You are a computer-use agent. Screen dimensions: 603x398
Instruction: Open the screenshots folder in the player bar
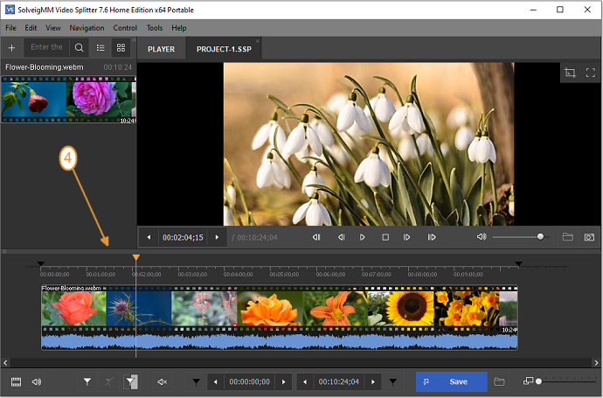[x=568, y=237]
